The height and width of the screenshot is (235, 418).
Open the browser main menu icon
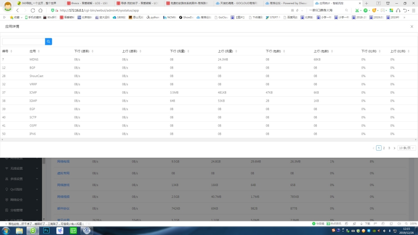(x=414, y=10)
